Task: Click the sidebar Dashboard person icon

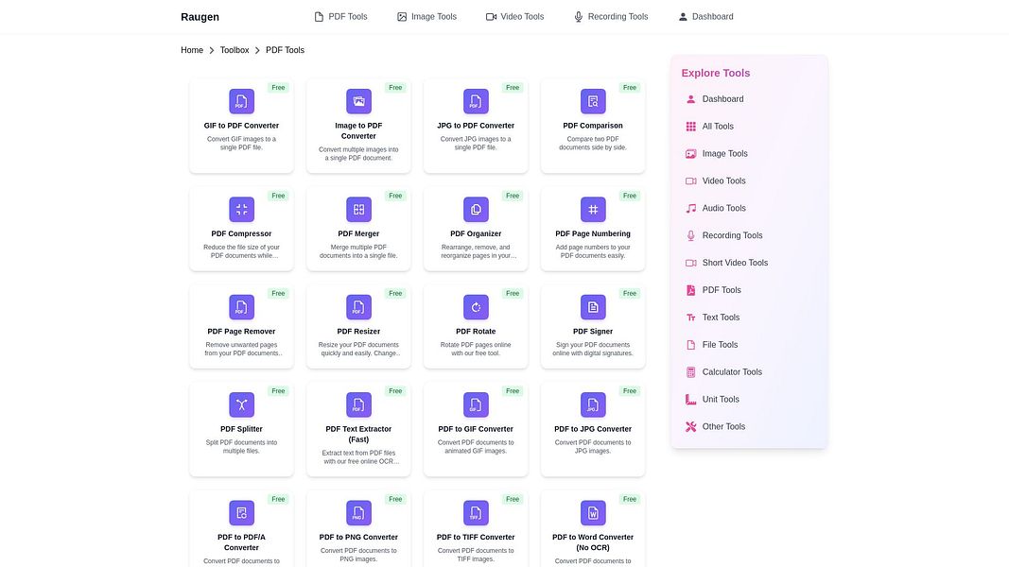Action: [x=690, y=99]
